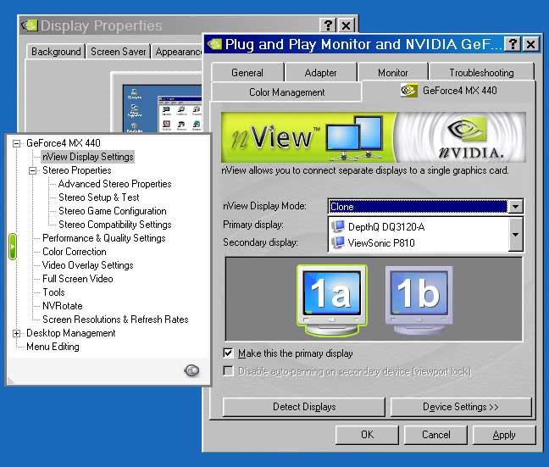
Task: Select Stereo Setup & Test in tree
Action: click(99, 197)
